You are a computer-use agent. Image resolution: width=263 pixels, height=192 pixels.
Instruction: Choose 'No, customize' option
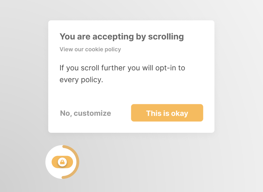(x=86, y=113)
